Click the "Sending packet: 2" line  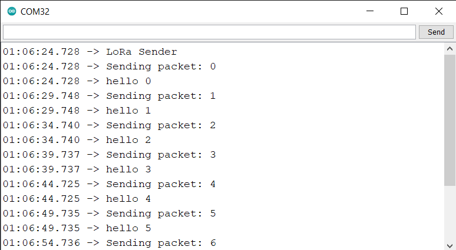pyautogui.click(x=161, y=125)
